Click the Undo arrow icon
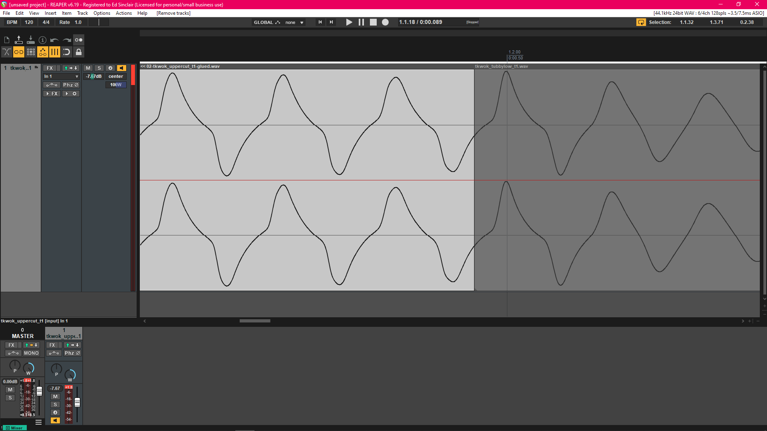 tap(55, 40)
